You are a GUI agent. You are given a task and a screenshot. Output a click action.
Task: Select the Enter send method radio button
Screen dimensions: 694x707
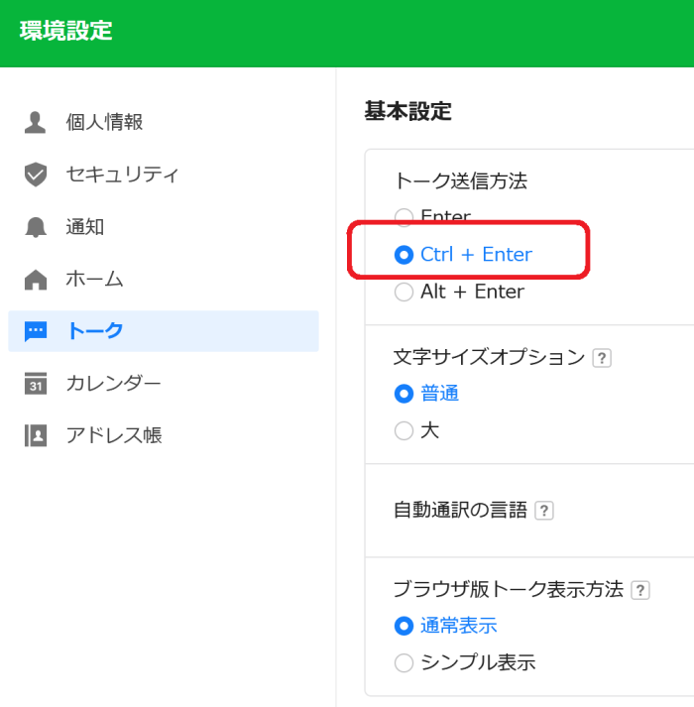(x=404, y=217)
